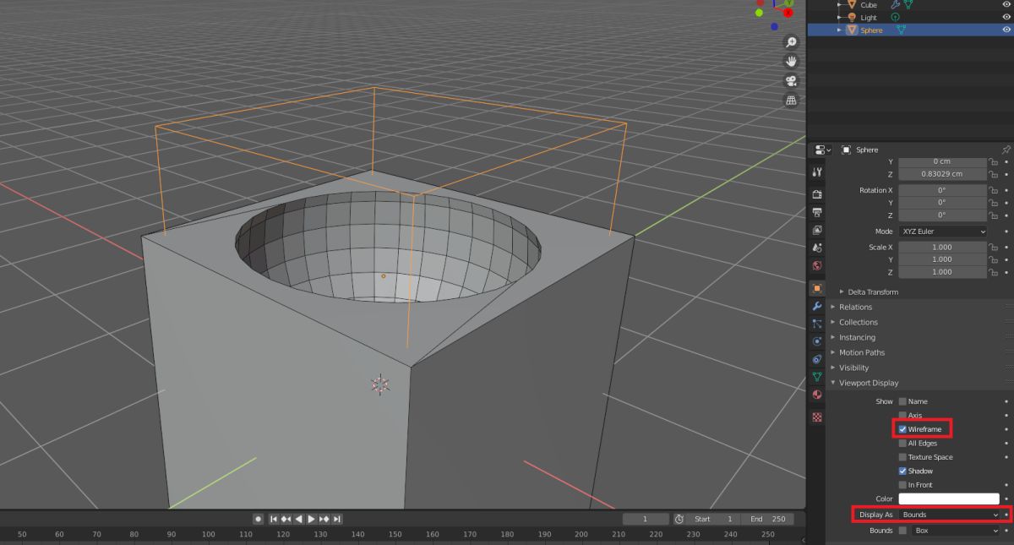Open the rotation Mode XYZ Euler dropdown

(942, 232)
